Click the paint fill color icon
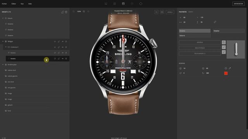248x139 pixels. point(226,68)
